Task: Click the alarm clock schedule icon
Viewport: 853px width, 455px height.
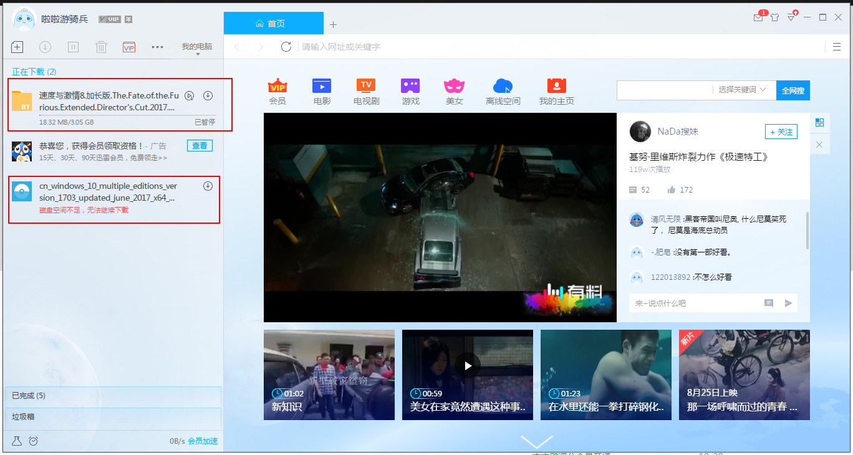Action: click(x=34, y=441)
